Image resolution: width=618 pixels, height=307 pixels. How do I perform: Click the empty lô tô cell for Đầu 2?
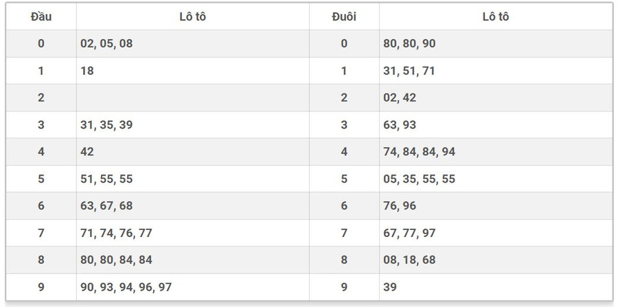pos(192,98)
